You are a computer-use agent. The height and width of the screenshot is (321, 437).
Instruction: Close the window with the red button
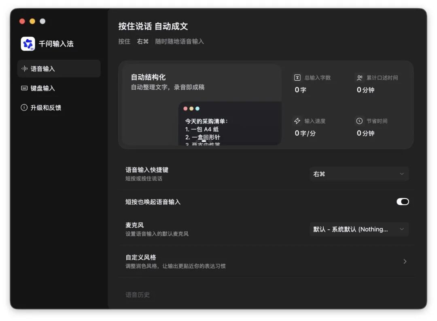click(x=22, y=21)
